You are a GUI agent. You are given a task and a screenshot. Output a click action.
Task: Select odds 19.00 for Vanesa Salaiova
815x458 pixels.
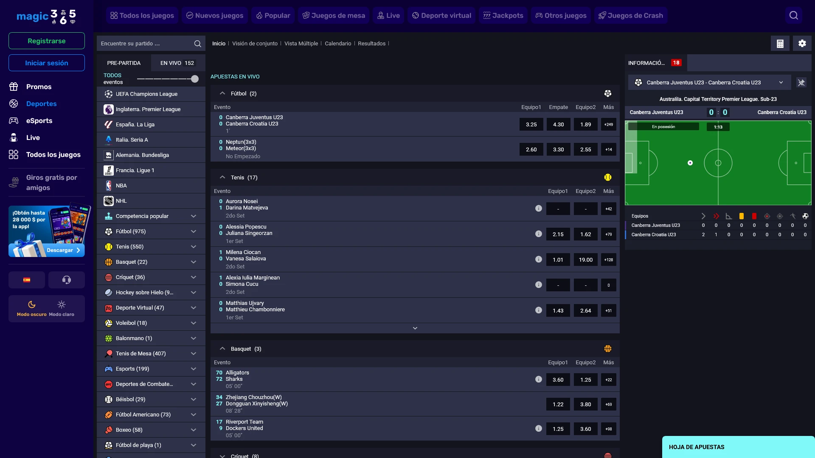586,260
